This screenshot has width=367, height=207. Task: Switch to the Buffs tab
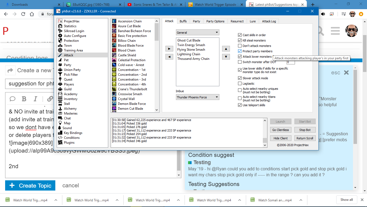point(183,21)
